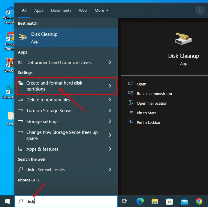208x207 pixels.
Task: Click the Windows Start button
Action: pyautogui.click(x=7, y=201)
